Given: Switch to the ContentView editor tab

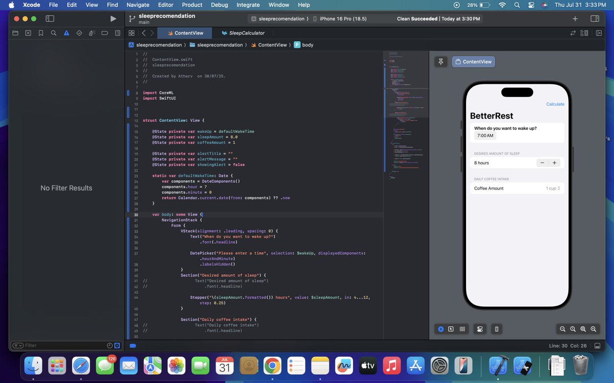Looking at the screenshot, I should pos(185,33).
